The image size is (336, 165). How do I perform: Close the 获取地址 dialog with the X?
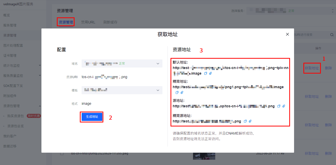(287, 34)
